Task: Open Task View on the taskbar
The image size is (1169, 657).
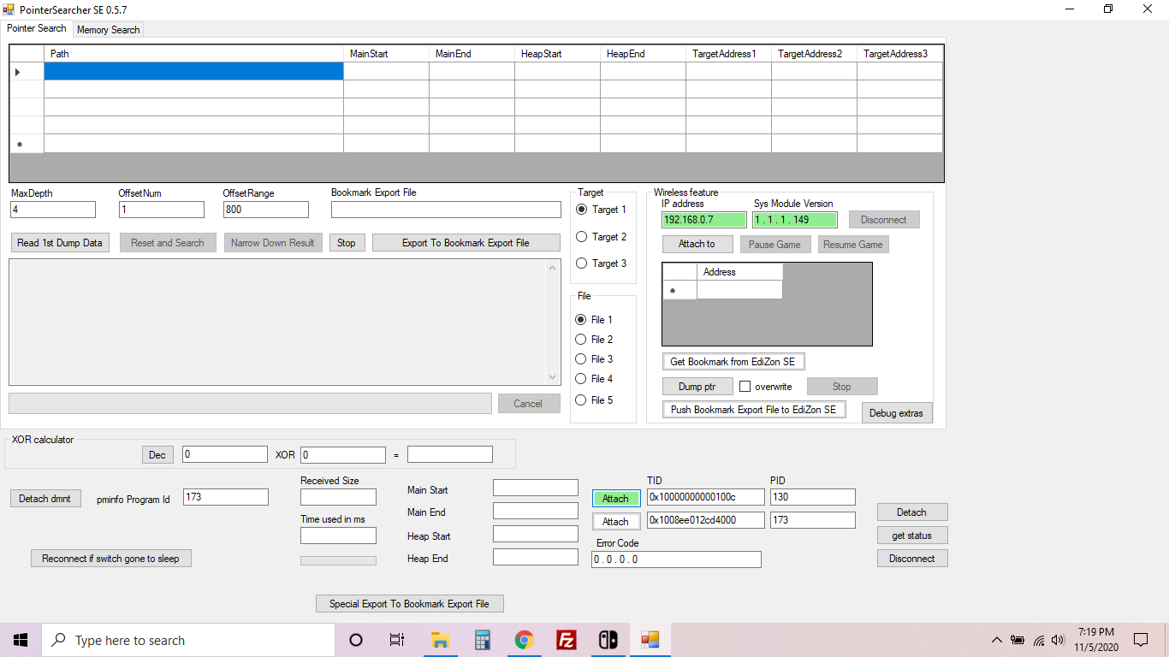Action: [397, 640]
